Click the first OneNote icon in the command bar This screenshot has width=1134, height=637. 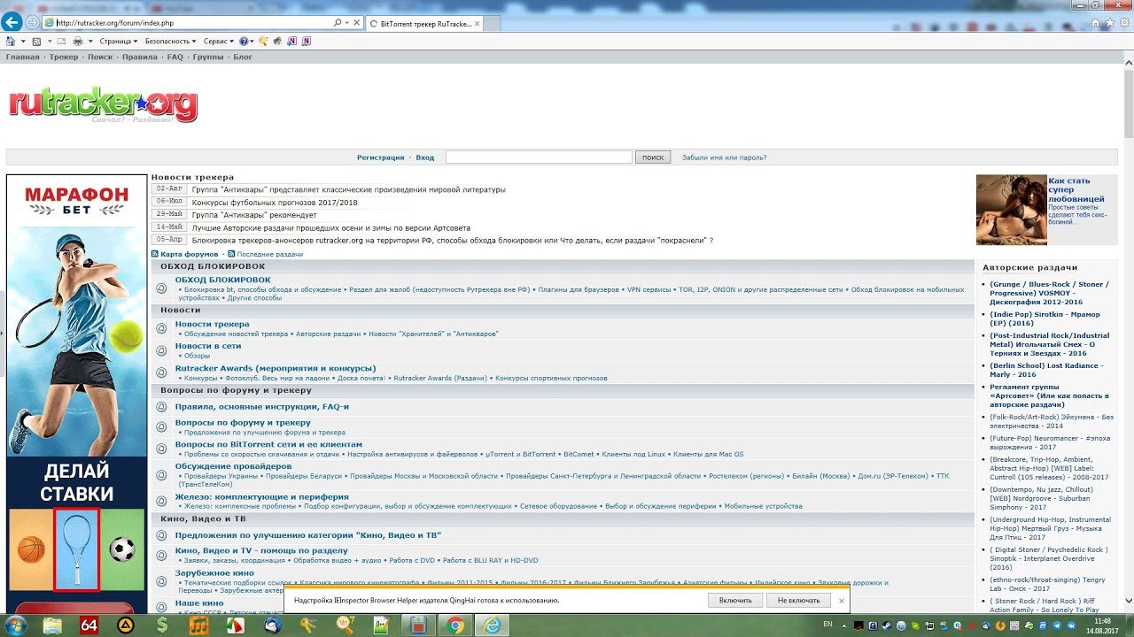click(291, 41)
